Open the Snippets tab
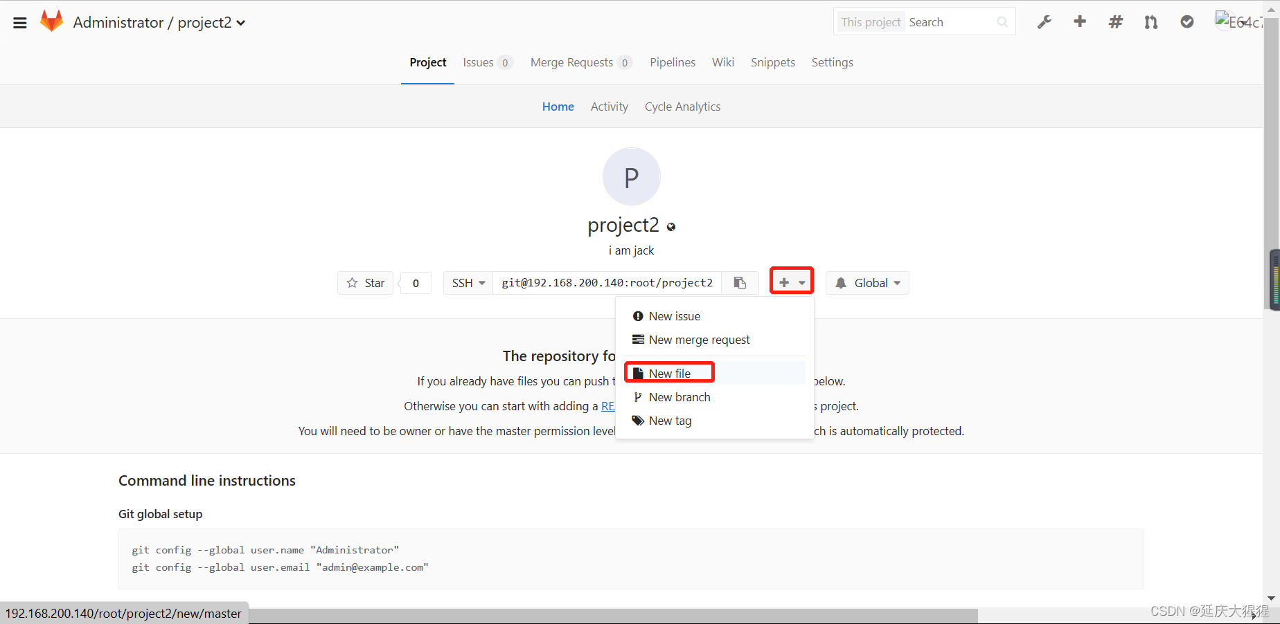Image resolution: width=1280 pixels, height=624 pixels. coord(773,62)
